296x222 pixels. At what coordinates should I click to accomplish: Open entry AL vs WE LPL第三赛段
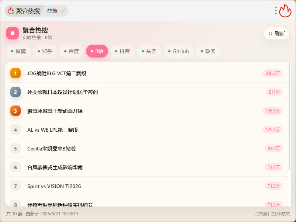tap(147, 130)
